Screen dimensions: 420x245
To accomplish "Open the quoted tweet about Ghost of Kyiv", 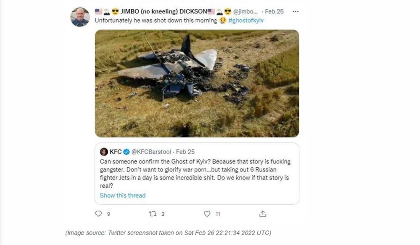I will click(x=197, y=173).
